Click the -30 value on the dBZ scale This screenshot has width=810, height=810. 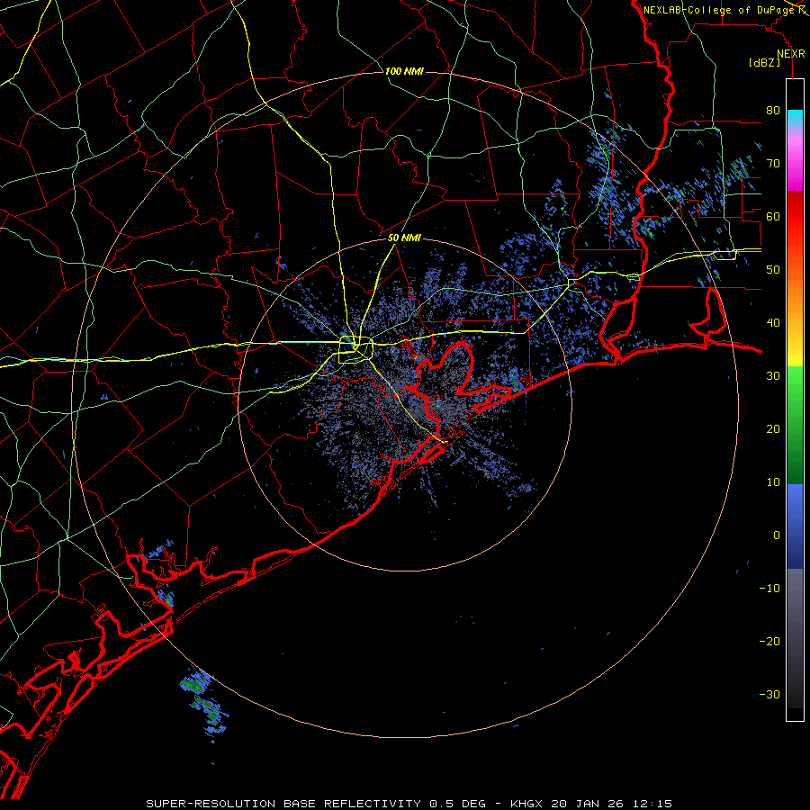pyautogui.click(x=769, y=694)
